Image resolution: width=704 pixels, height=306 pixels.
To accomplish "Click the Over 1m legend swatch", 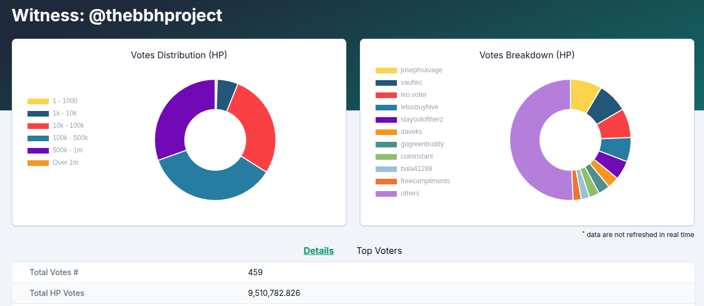I will pyautogui.click(x=38, y=163).
